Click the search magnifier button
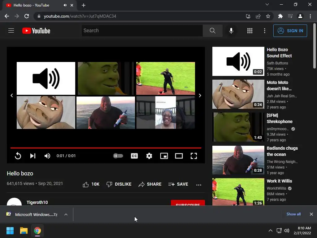Screen dimensions: 317x238 point(212,31)
